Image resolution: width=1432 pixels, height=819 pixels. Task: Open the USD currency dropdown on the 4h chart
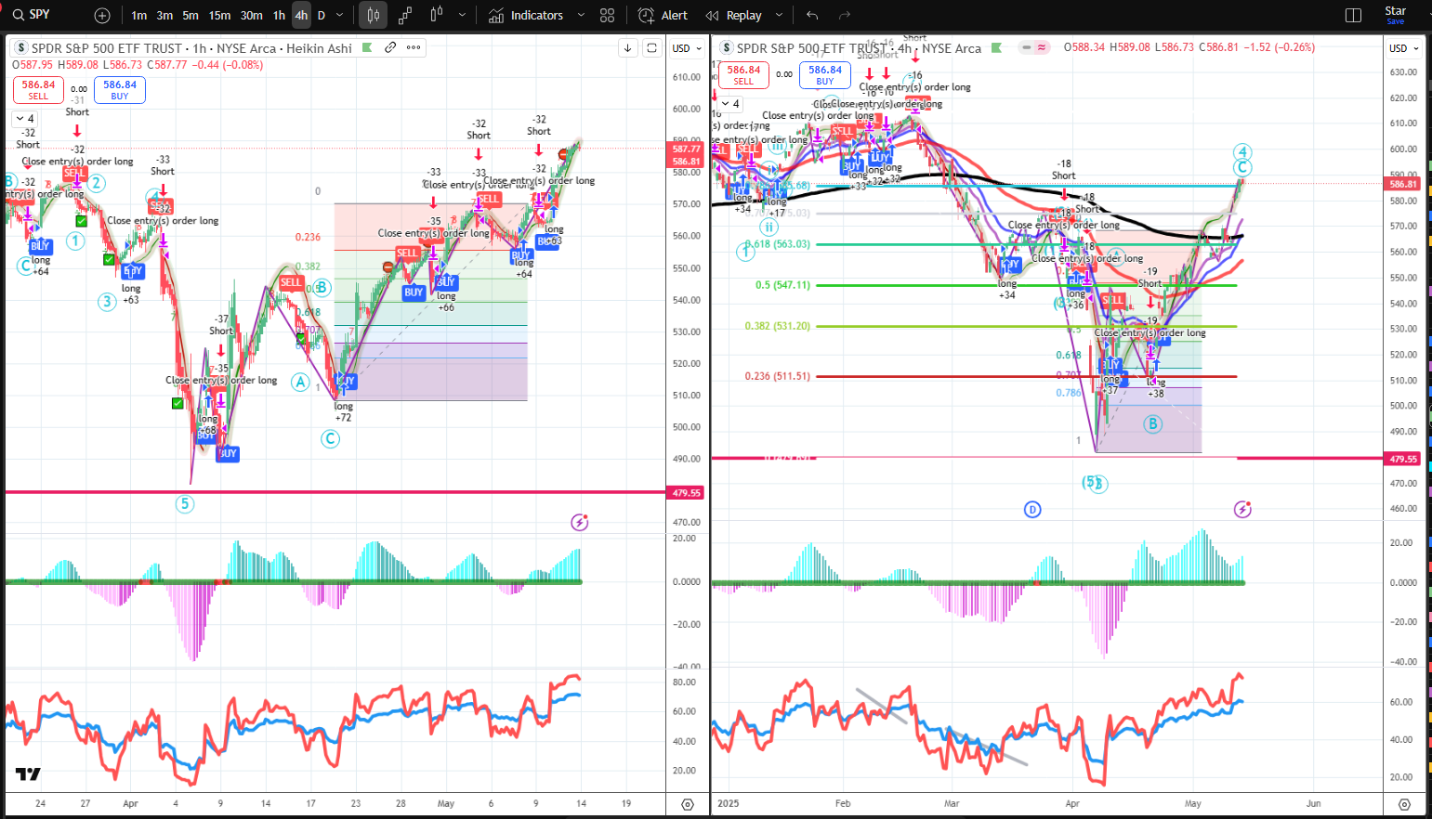pyautogui.click(x=1403, y=48)
